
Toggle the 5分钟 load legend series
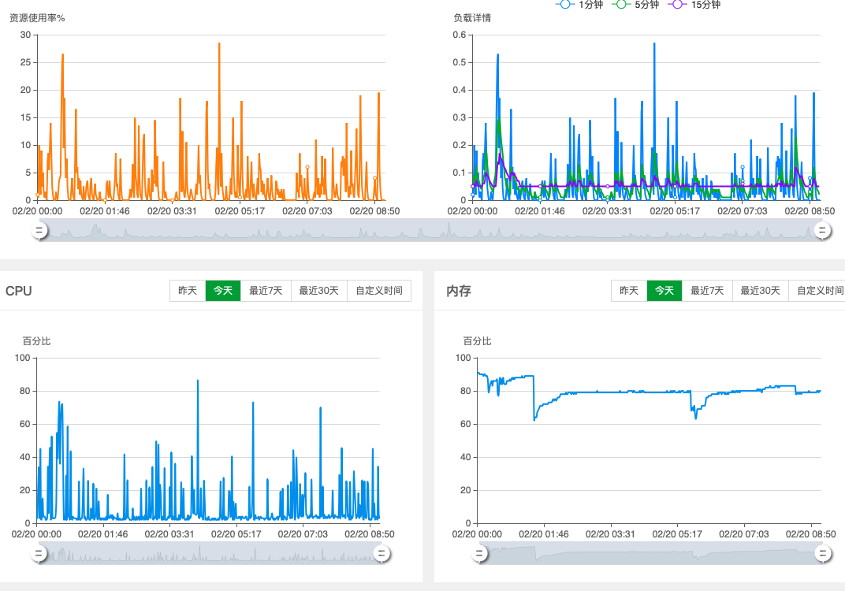click(x=636, y=5)
